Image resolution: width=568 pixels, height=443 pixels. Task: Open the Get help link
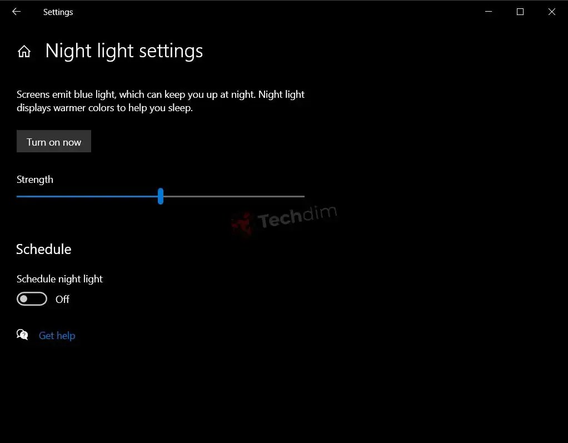pos(57,335)
